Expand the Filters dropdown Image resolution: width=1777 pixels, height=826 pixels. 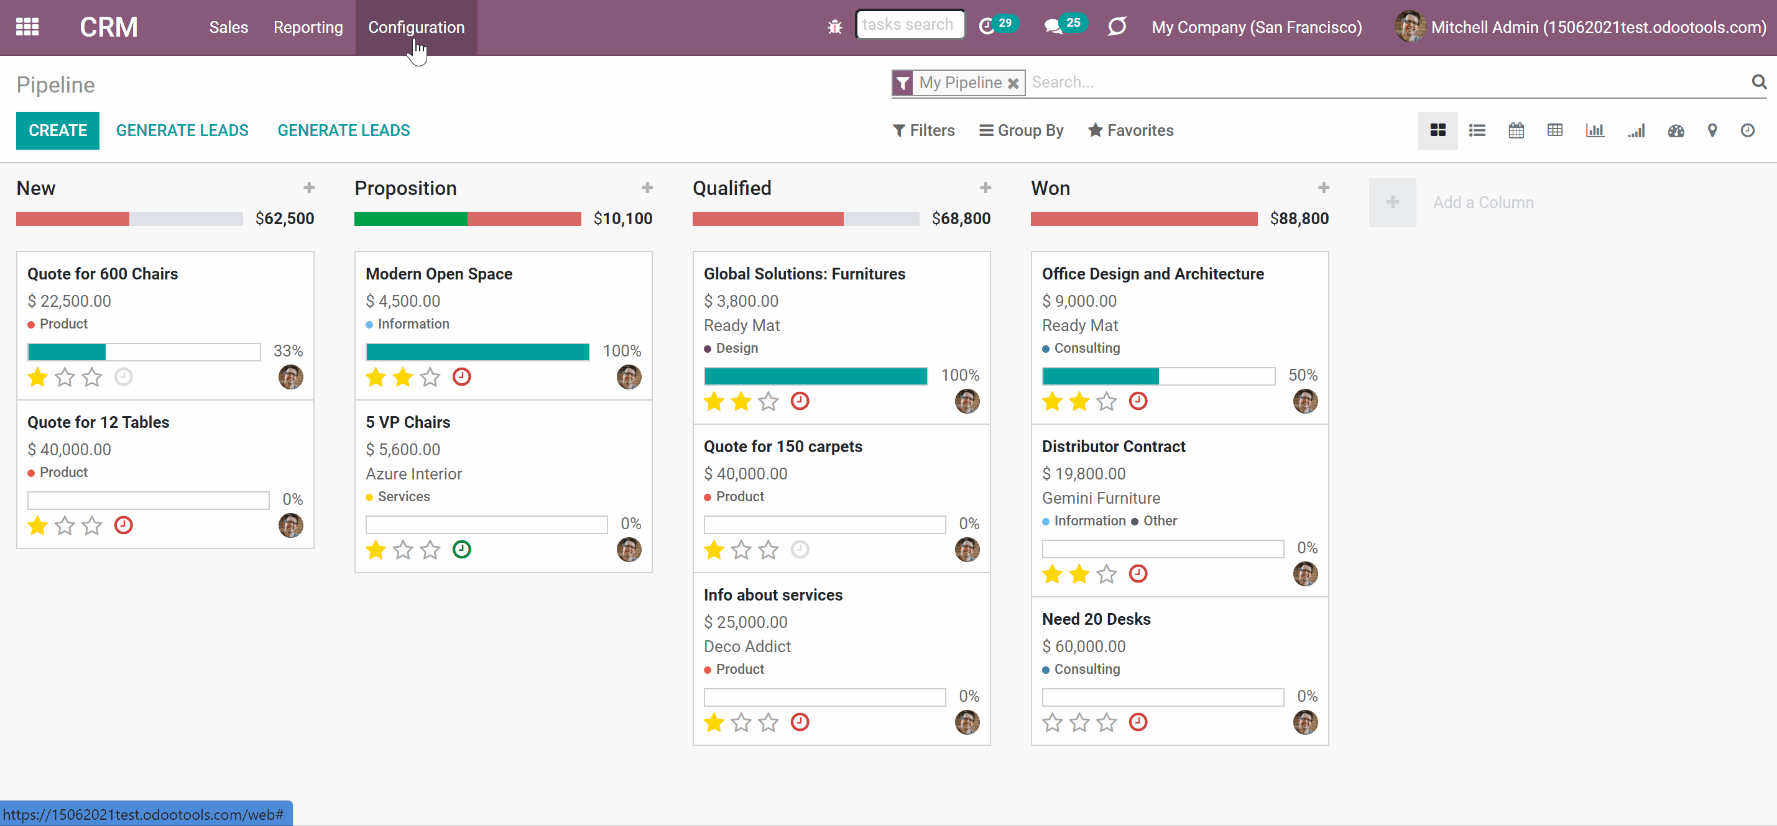click(x=924, y=130)
